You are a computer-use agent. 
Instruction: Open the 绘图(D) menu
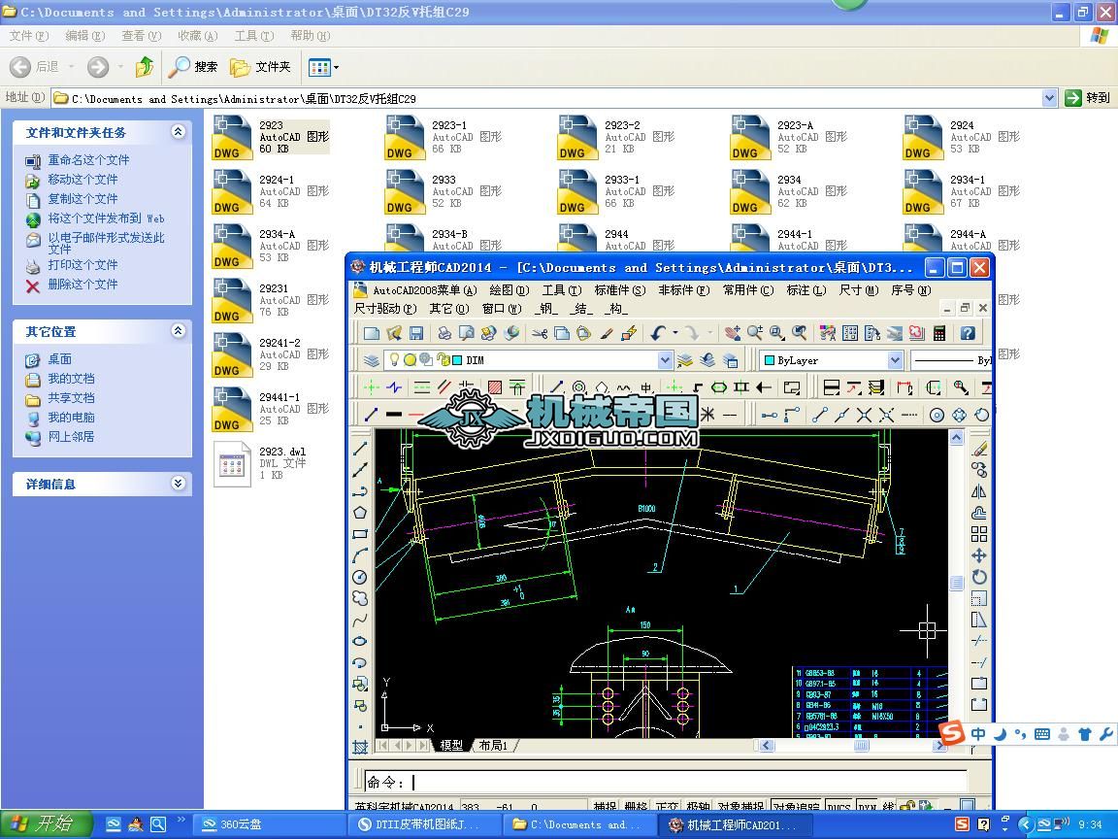[509, 289]
